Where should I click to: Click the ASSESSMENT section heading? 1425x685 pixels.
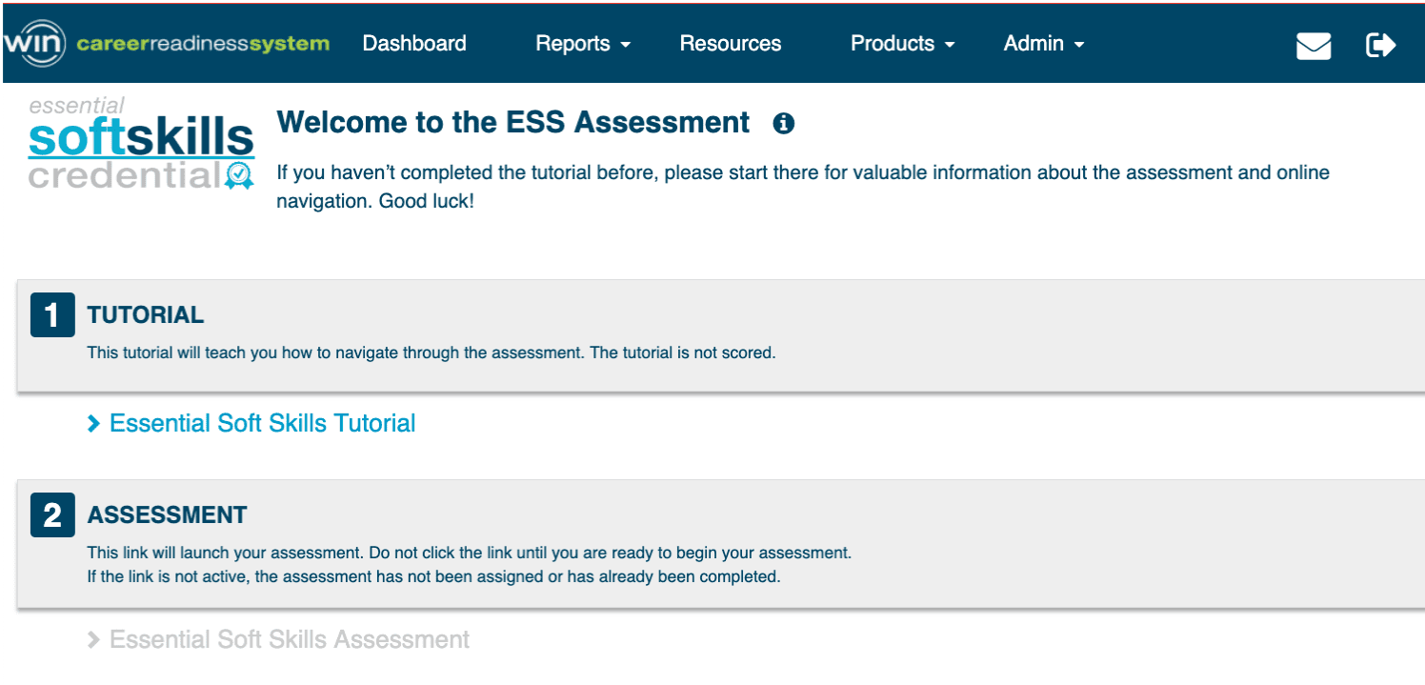click(167, 515)
